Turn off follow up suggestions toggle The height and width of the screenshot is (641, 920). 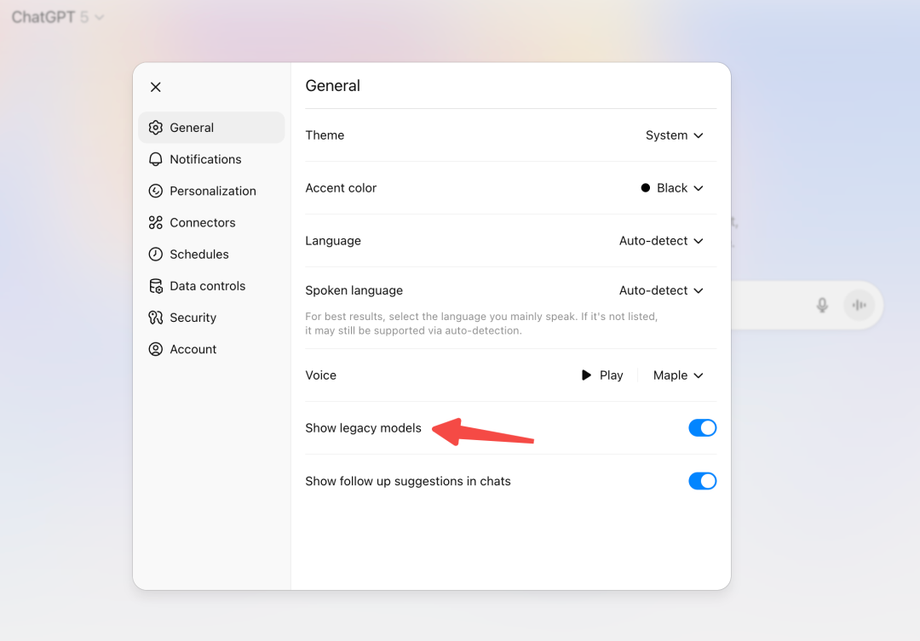tap(702, 481)
